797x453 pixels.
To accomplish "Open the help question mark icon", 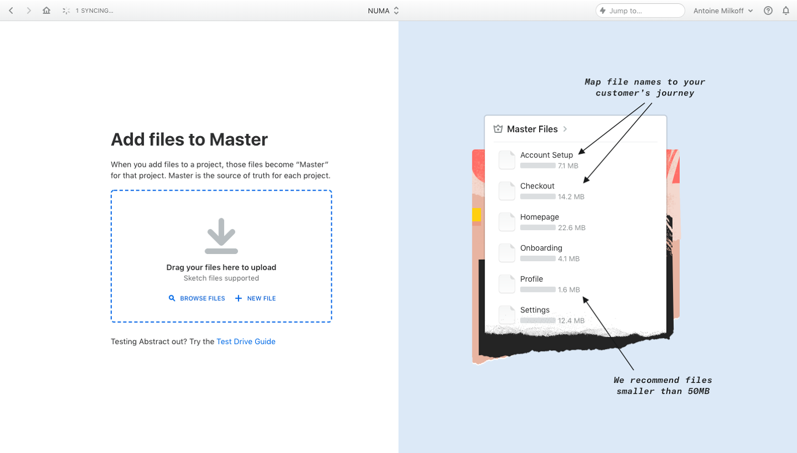I will click(768, 11).
